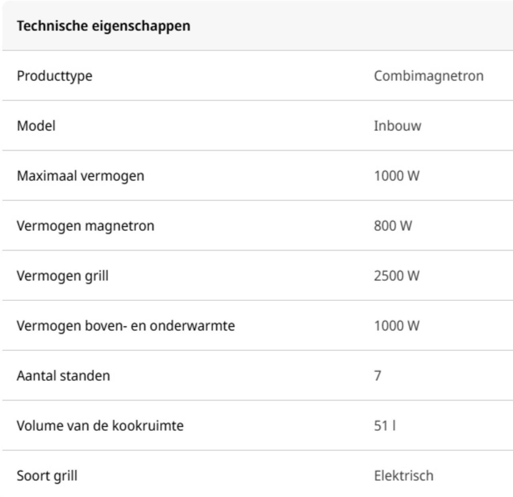Click the 'Aantal standen' label
Image resolution: width=513 pixels, height=497 pixels.
pyautogui.click(x=63, y=376)
